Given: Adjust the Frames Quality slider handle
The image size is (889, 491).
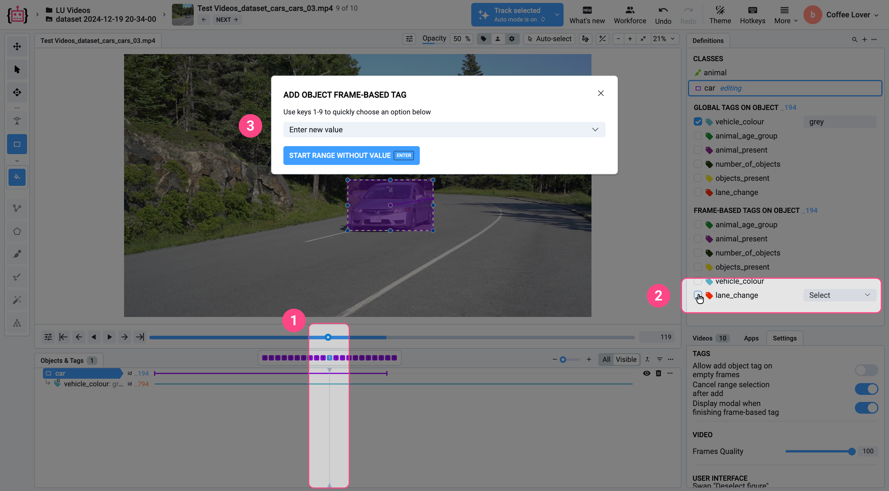Looking at the screenshot, I should pyautogui.click(x=851, y=451).
